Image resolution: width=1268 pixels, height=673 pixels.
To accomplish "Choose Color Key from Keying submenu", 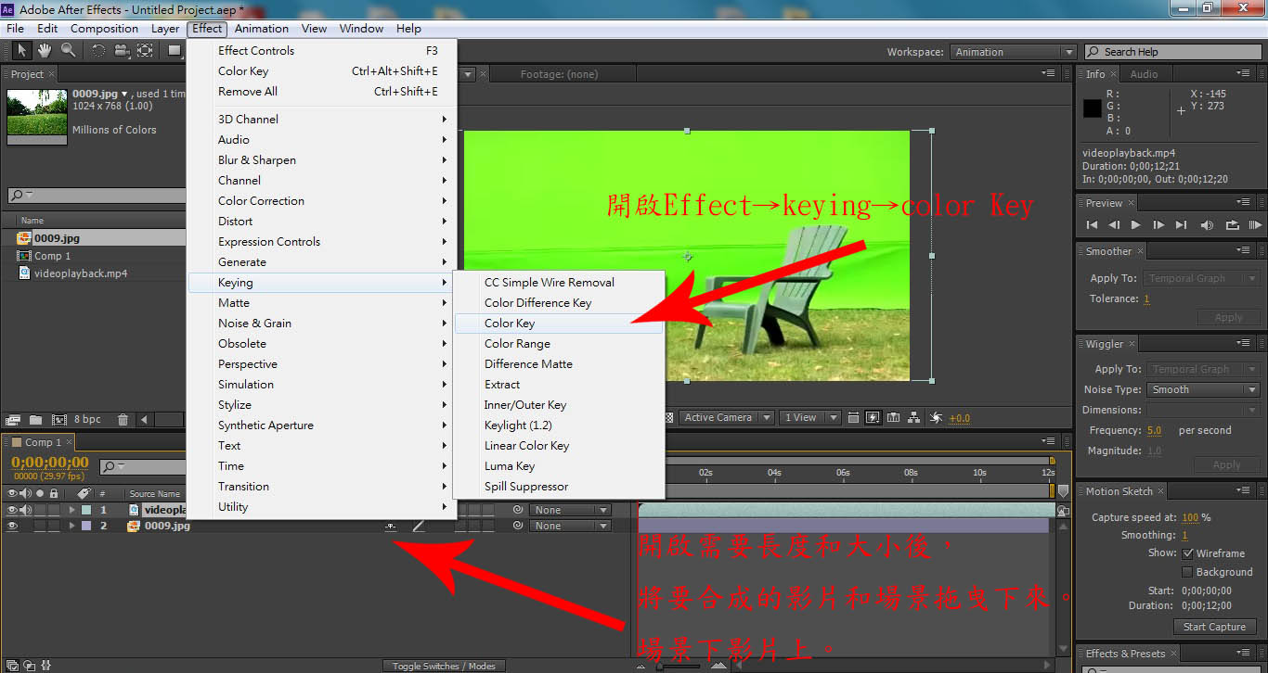I will (510, 324).
